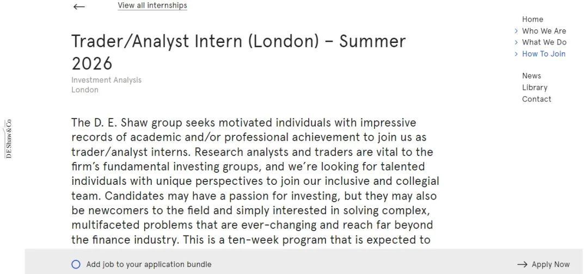Select the What We Do menu label
The image size is (588, 274).
click(544, 42)
